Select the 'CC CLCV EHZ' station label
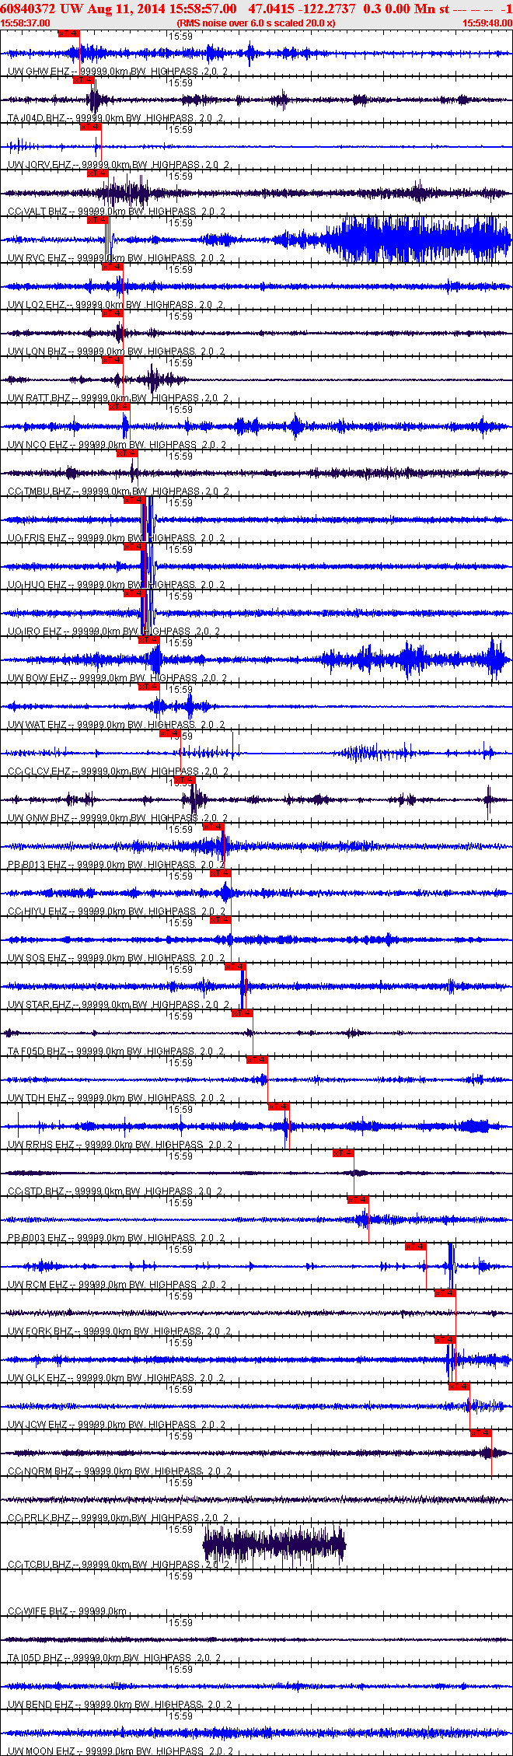This screenshot has width=513, height=1756. tap(39, 771)
